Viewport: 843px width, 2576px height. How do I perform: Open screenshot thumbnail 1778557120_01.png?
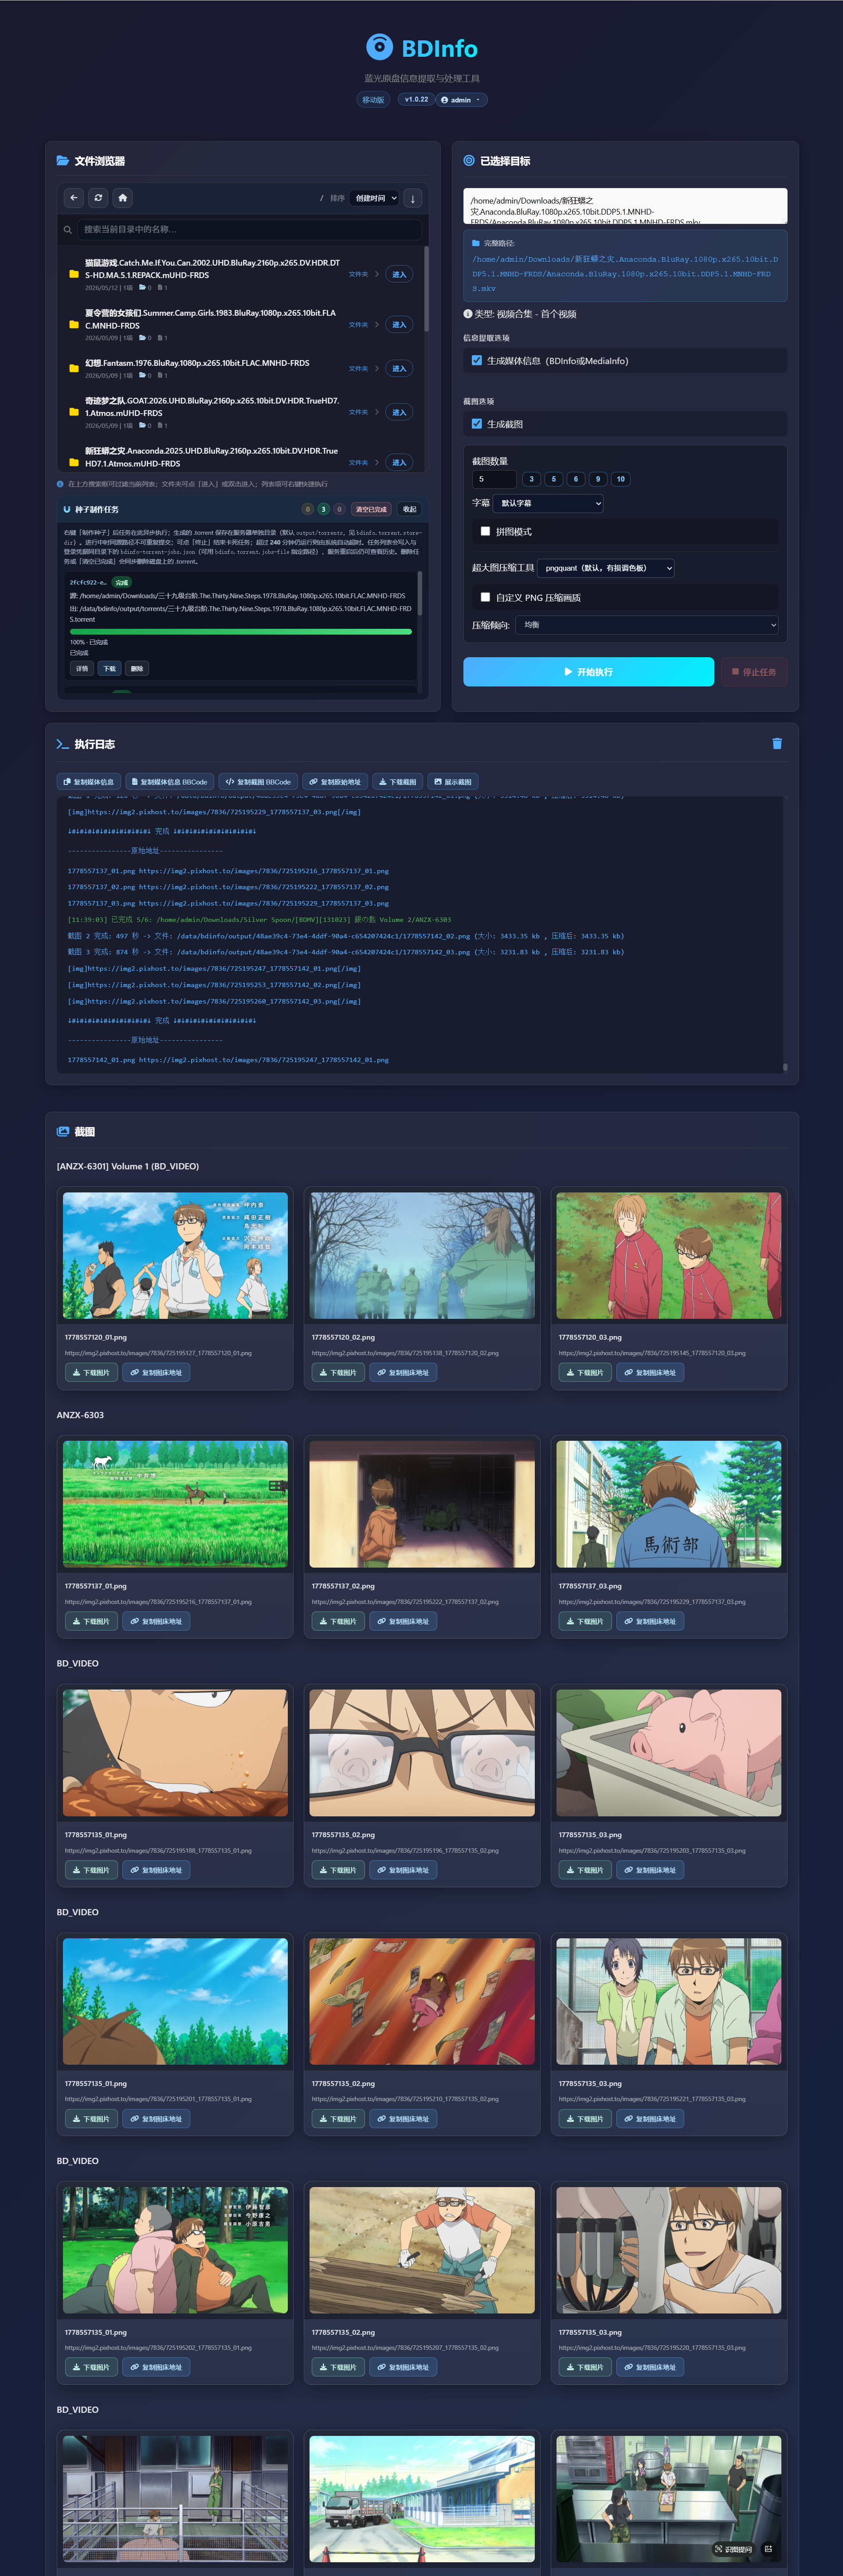pyautogui.click(x=175, y=1255)
